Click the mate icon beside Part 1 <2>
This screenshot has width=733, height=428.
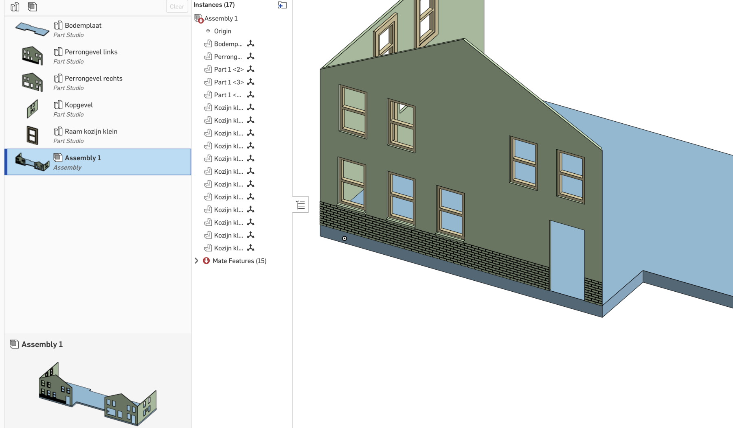pyautogui.click(x=251, y=69)
